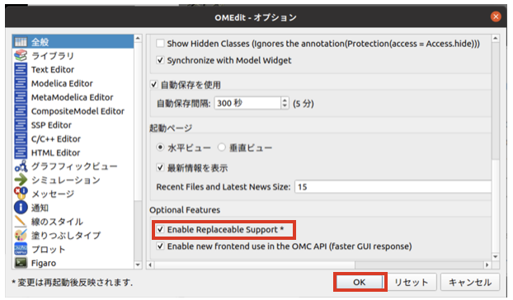Click the MetaModelica Editor page icon
The height and width of the screenshot is (300, 513).
(x=21, y=97)
